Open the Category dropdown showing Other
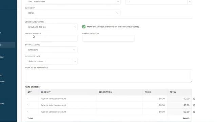 point(73,13)
